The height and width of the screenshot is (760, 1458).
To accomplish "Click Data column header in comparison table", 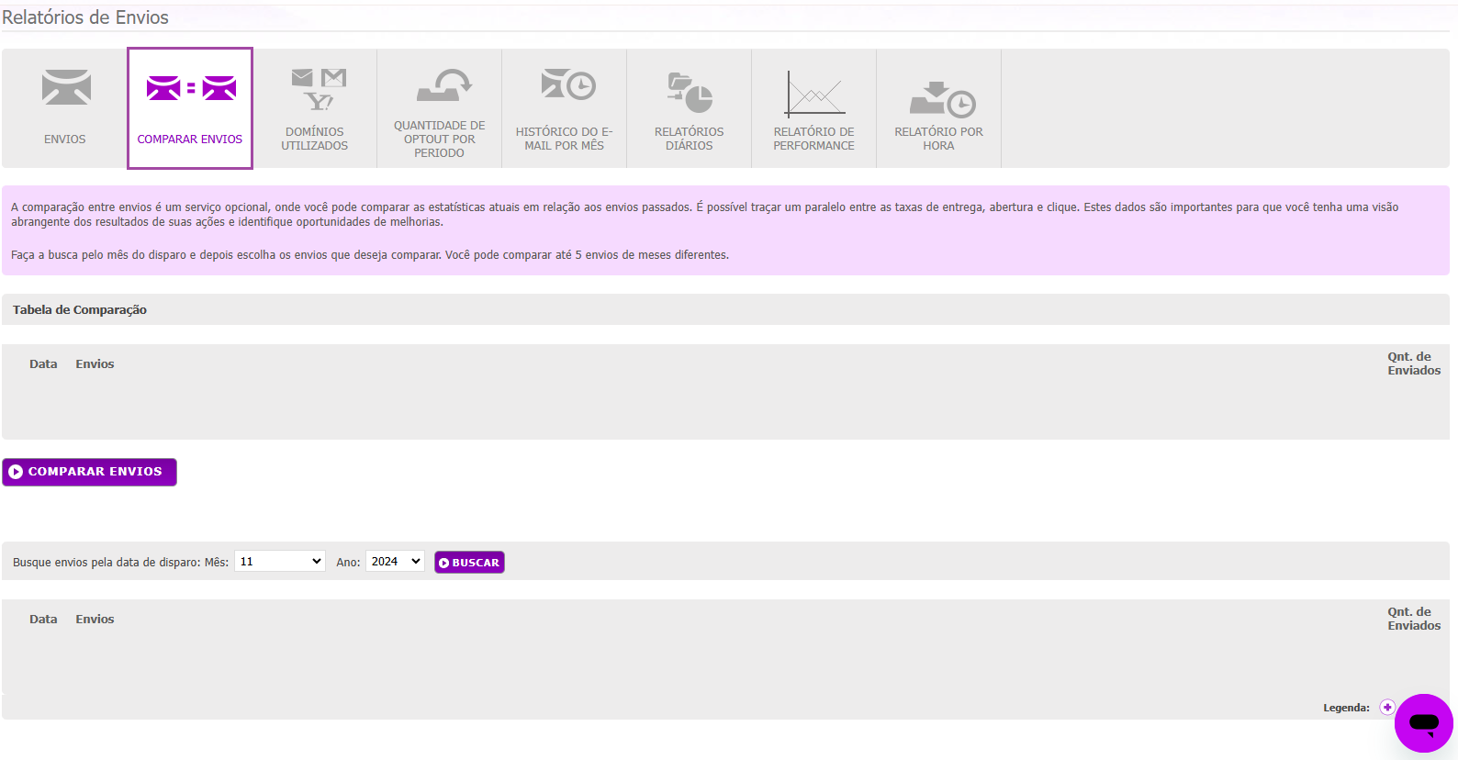I will [43, 364].
